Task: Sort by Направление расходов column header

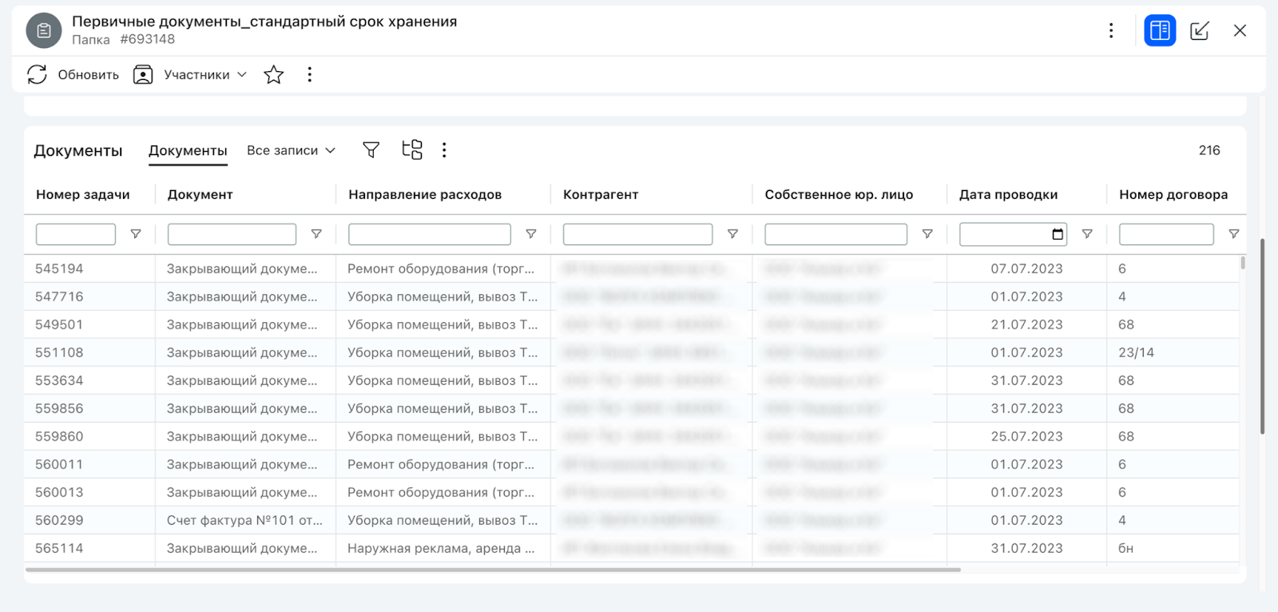Action: coord(425,194)
